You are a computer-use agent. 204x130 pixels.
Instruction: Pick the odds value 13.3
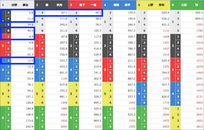click(30, 67)
